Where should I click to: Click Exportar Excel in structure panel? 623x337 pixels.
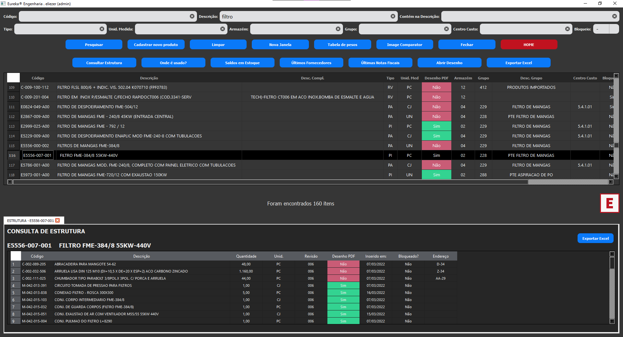click(595, 238)
